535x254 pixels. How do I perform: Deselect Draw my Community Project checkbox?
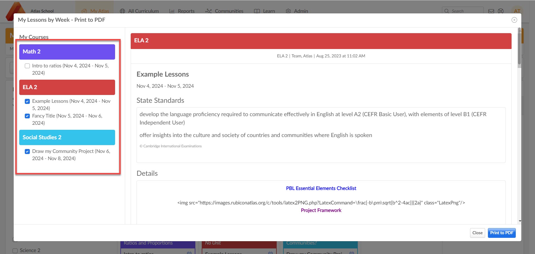27,152
